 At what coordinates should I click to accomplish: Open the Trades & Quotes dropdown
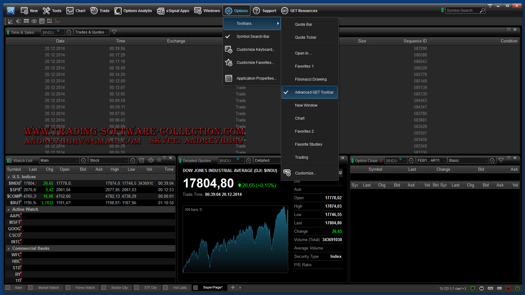coord(92,32)
